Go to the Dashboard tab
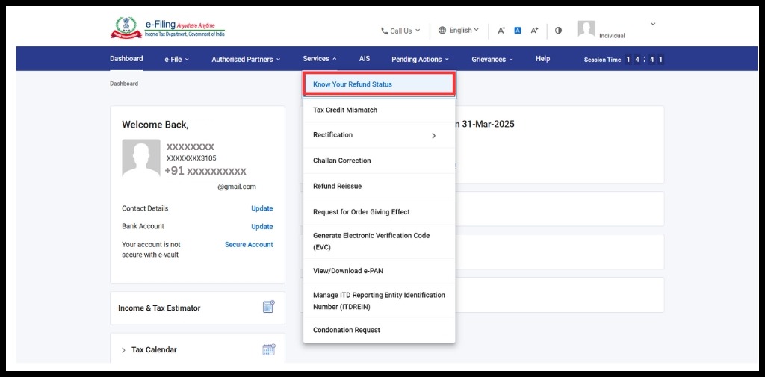The image size is (765, 377). pos(126,58)
